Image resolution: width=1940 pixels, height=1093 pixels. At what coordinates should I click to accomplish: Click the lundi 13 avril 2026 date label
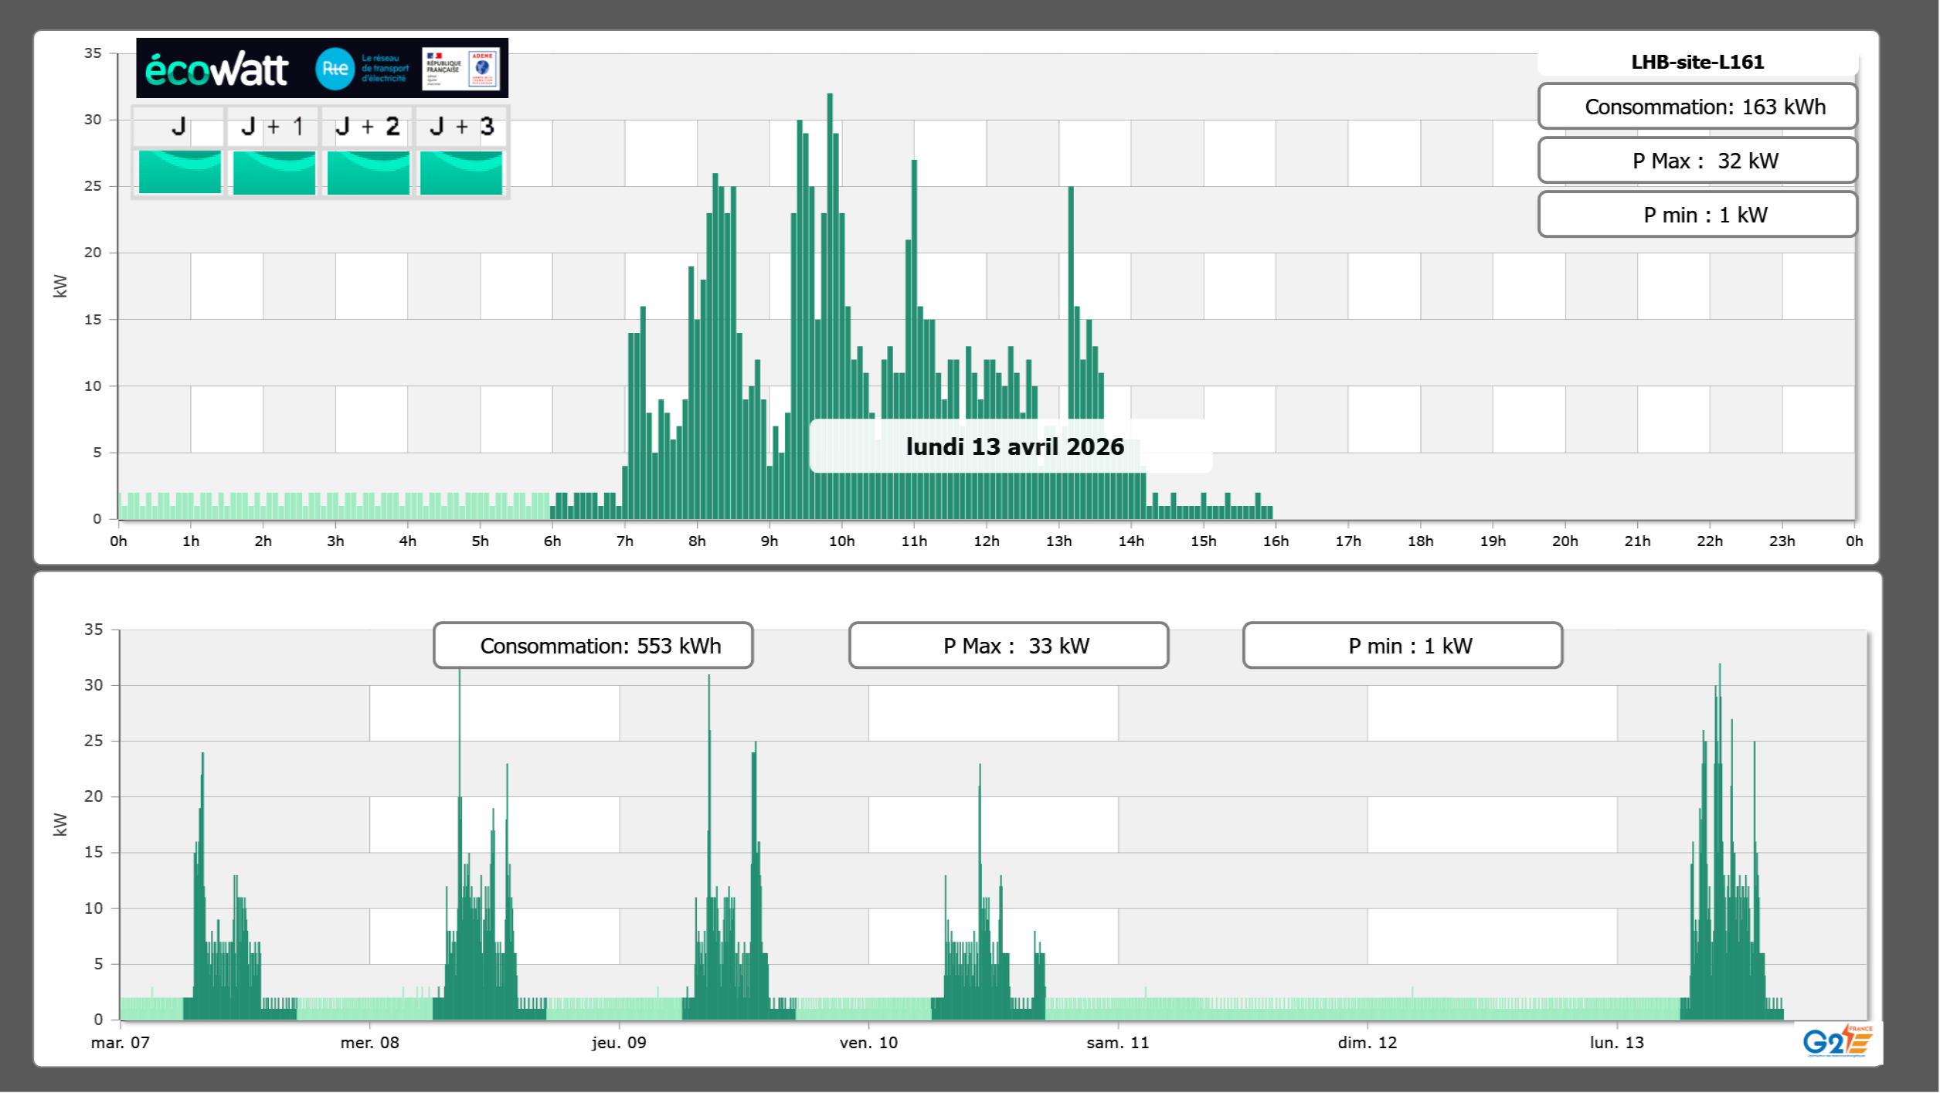[x=1014, y=446]
